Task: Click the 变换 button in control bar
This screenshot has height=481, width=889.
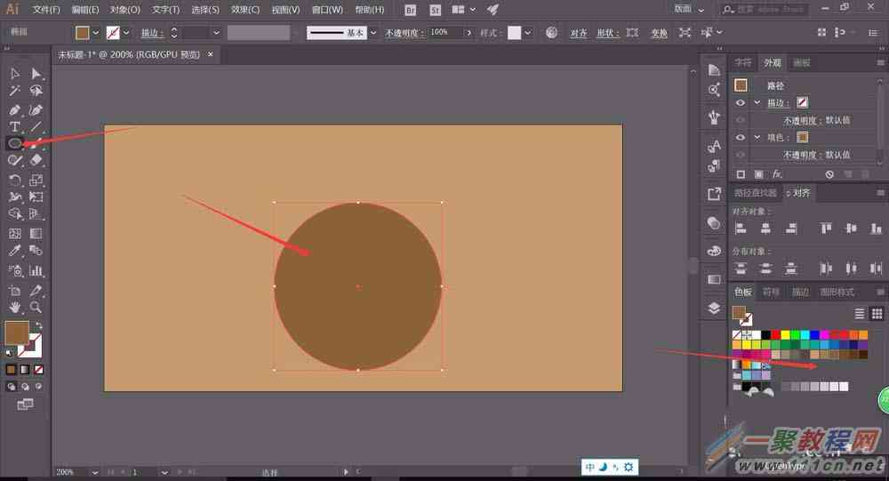Action: (x=659, y=33)
